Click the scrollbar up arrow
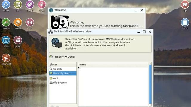The height and width of the screenshot is (107, 191). coord(150,63)
